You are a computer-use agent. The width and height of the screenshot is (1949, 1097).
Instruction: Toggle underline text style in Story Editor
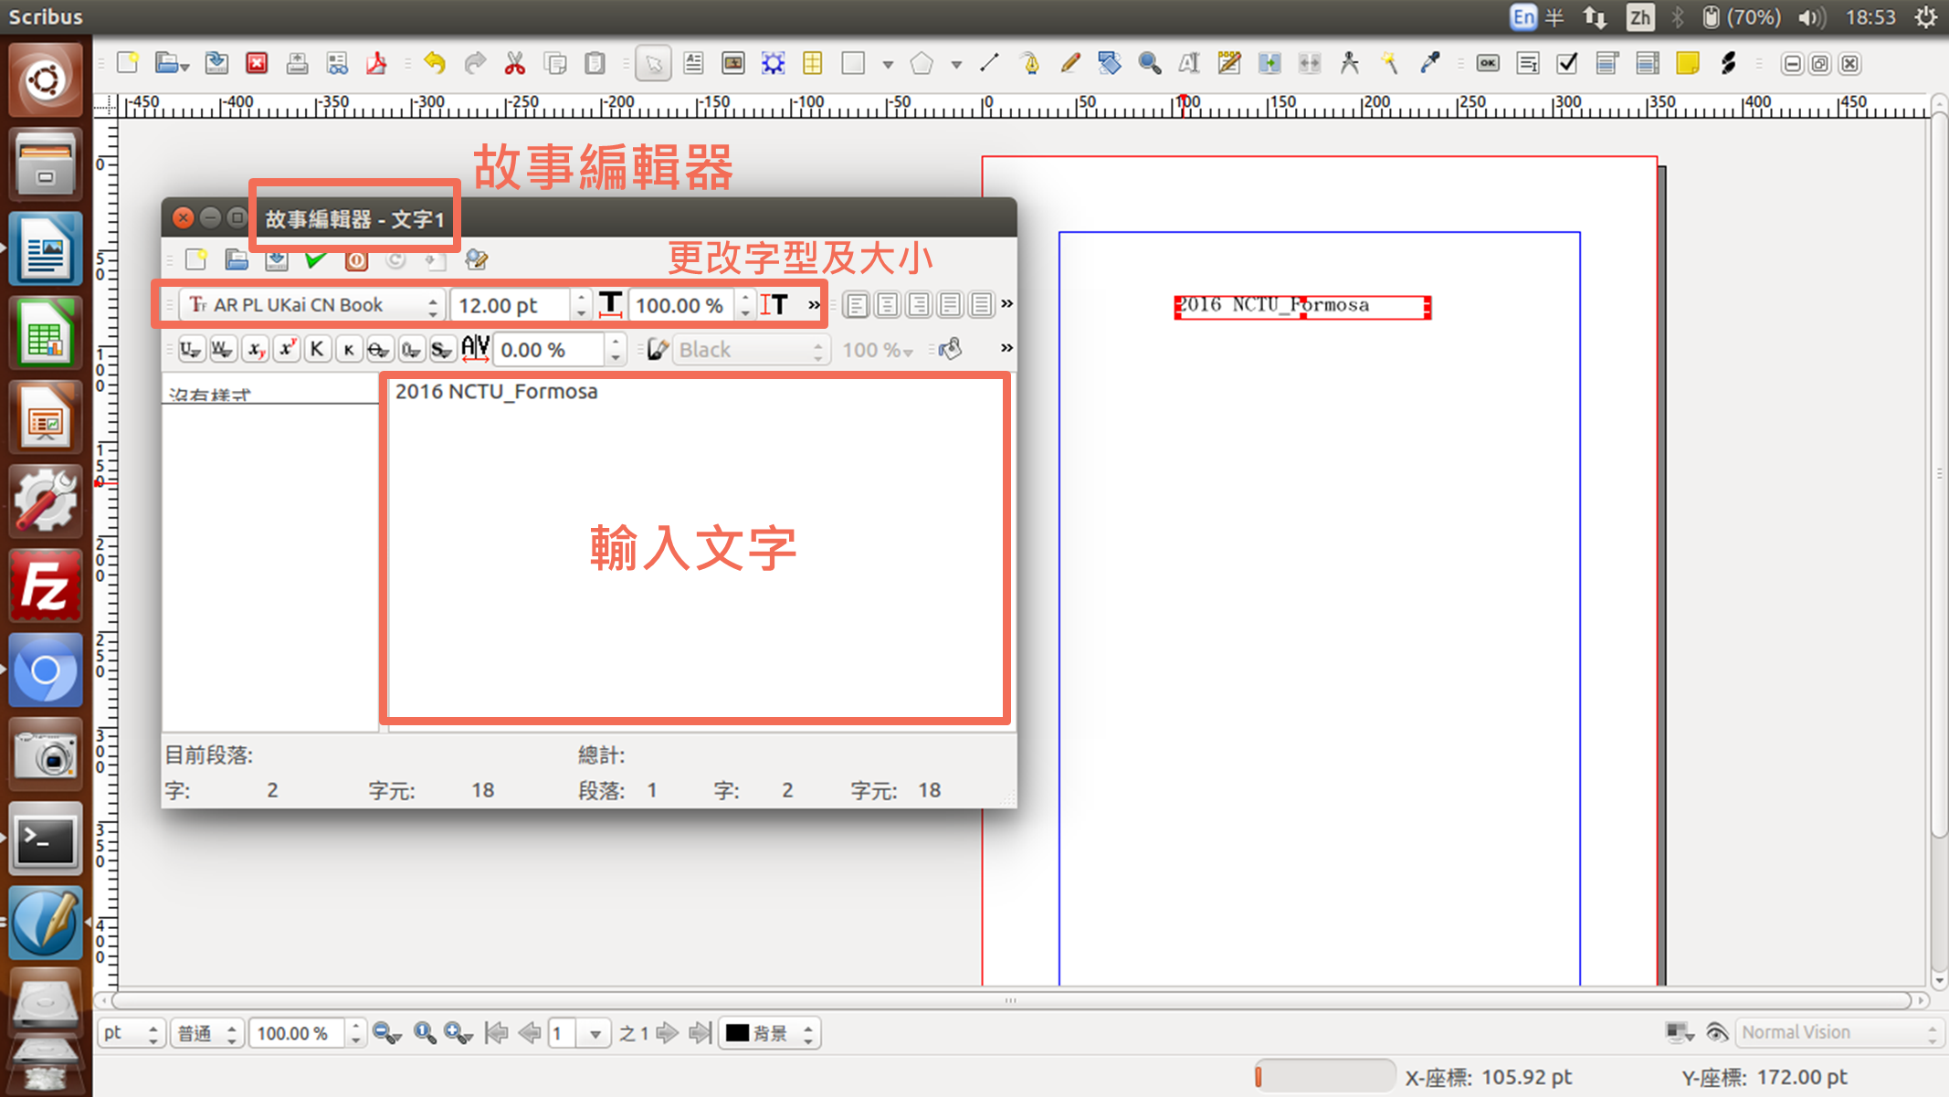click(x=190, y=350)
